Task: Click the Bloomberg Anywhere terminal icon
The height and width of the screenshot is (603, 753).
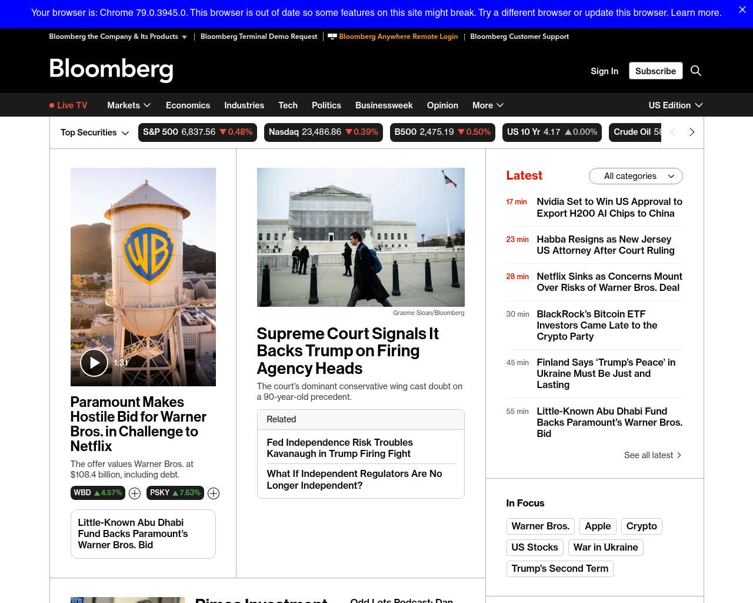Action: click(x=332, y=37)
